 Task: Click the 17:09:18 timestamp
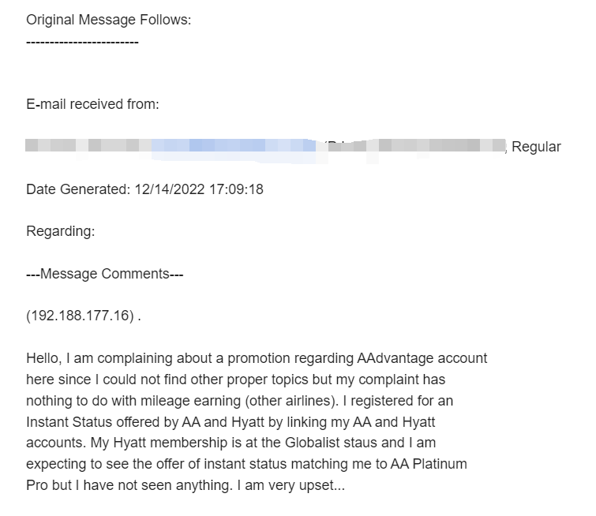coord(235,189)
